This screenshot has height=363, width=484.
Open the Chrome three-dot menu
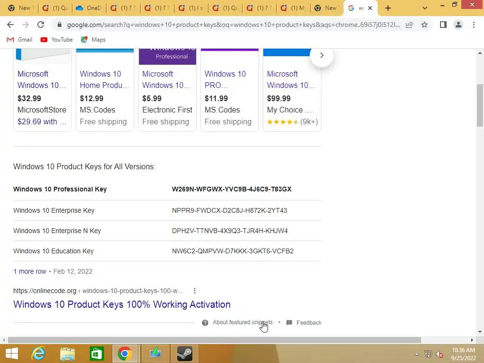[474, 25]
